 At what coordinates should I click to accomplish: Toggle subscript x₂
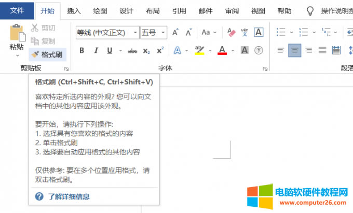click(x=146, y=51)
